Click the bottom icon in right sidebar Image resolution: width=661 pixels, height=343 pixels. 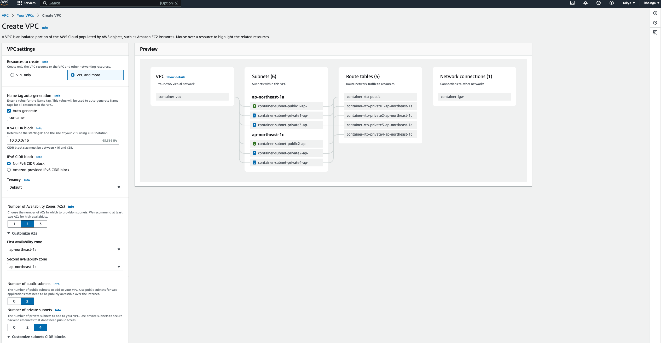tap(655, 32)
